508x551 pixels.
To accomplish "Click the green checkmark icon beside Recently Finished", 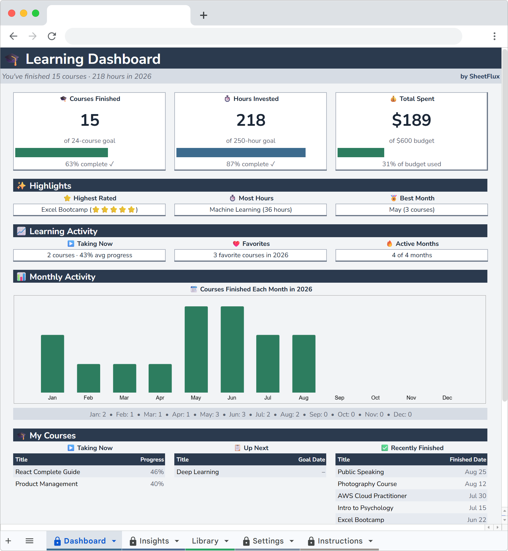I will coord(384,448).
